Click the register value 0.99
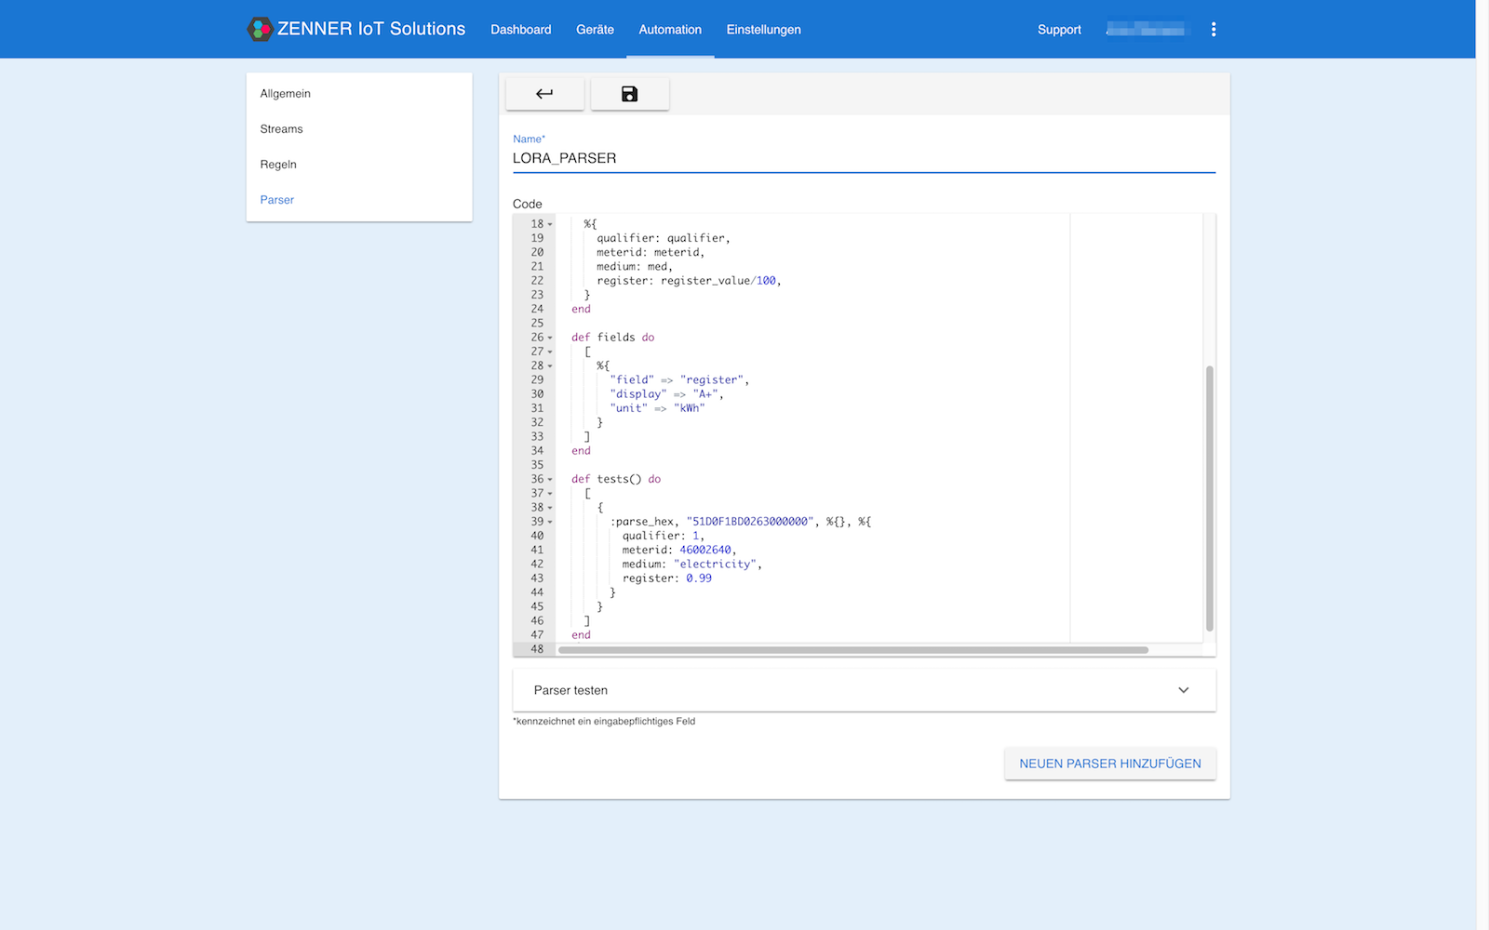 click(699, 578)
